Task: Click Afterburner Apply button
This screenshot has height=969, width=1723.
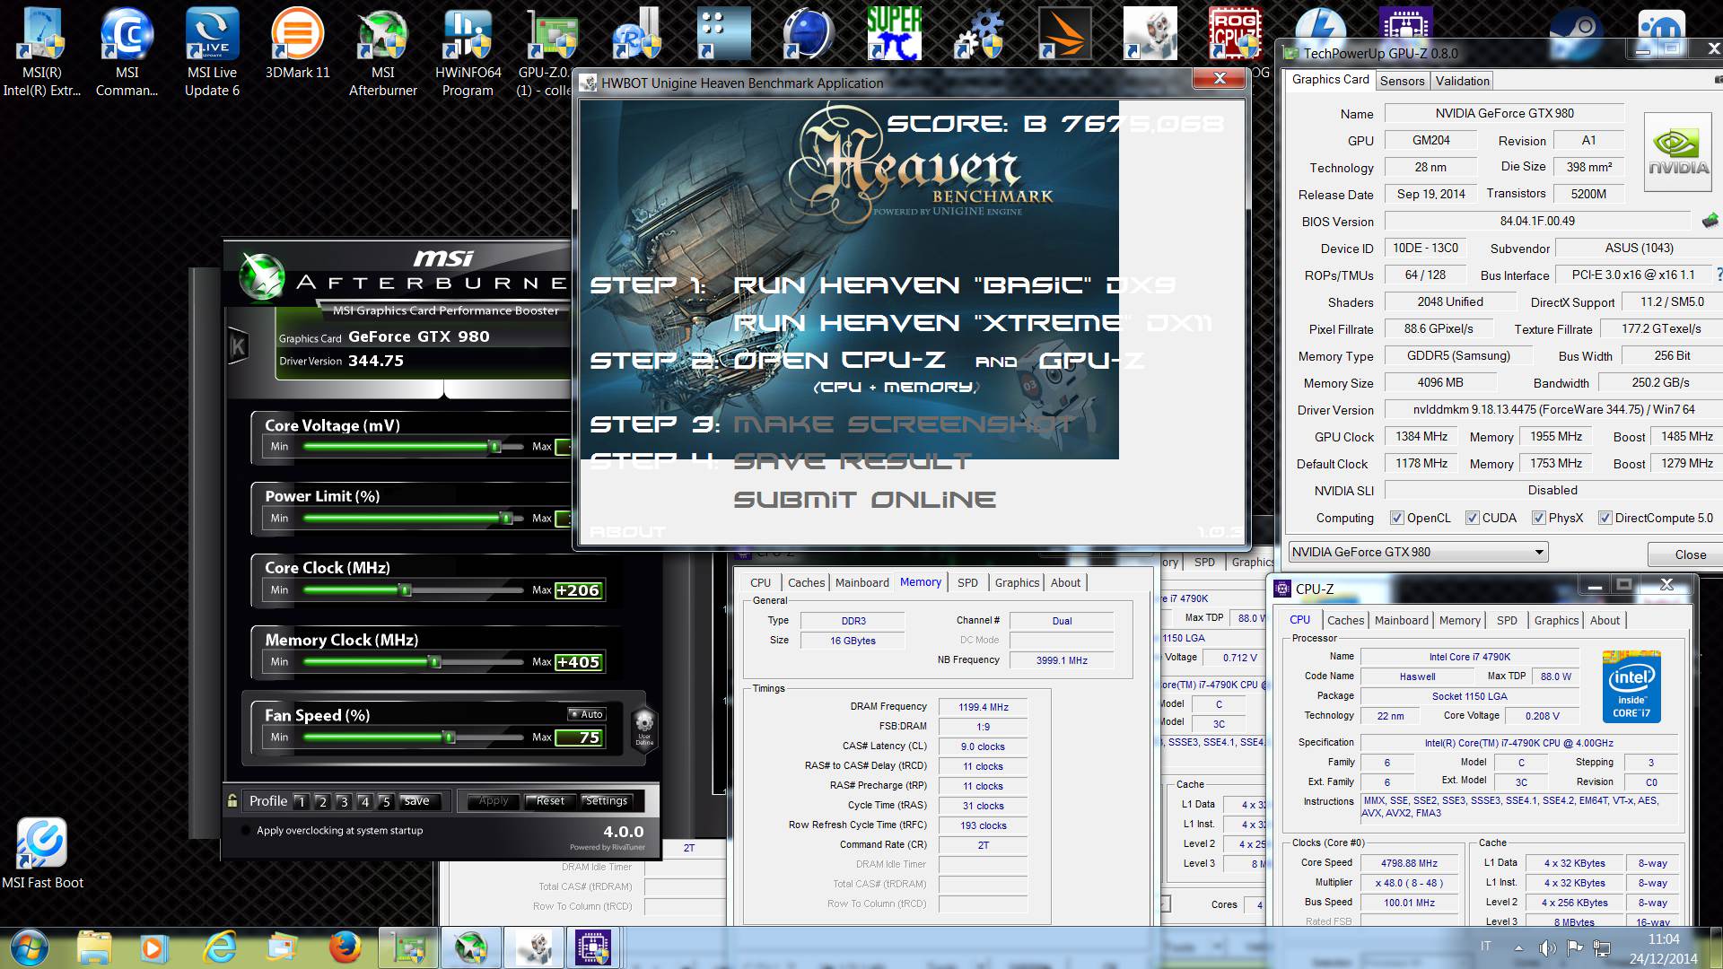Action: pyautogui.click(x=494, y=801)
